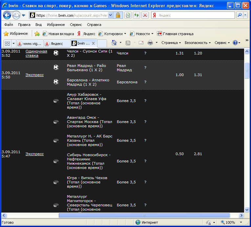Click the vertical scrollbar down arrow
This screenshot has width=251, height=227.
247,210
